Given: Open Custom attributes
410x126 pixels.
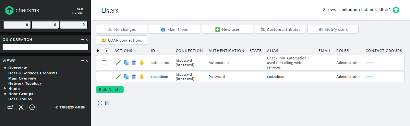Looking at the screenshot, I should [x=280, y=29].
